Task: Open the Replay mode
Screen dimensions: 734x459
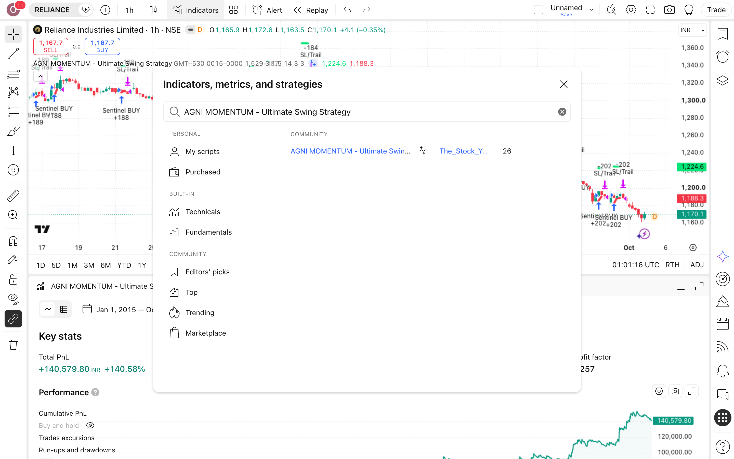Action: coord(311,10)
